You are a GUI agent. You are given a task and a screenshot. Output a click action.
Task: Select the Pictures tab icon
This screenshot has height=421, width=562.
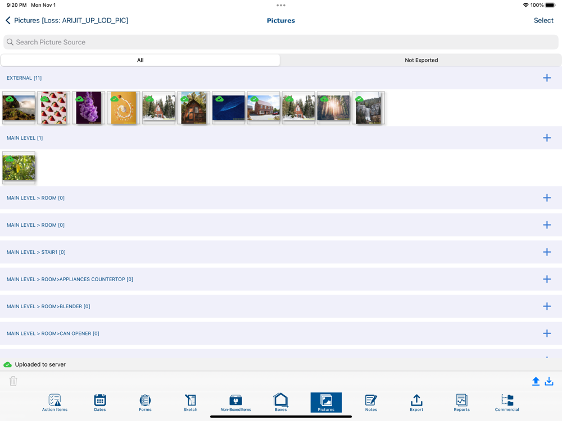[326, 402]
